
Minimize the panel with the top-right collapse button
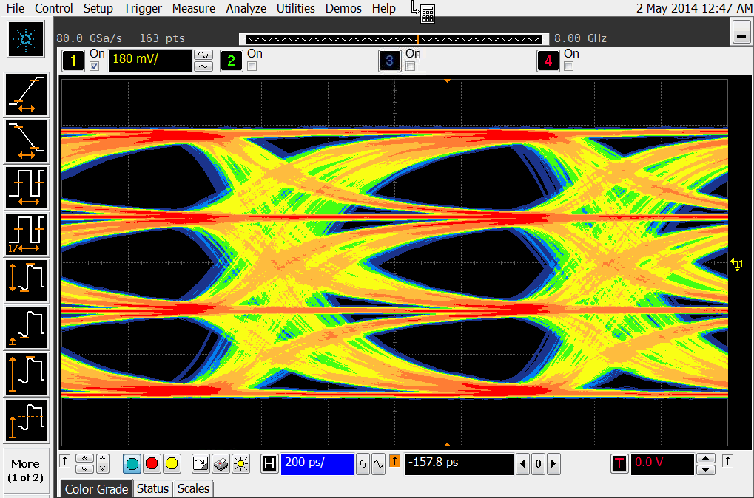pyautogui.click(x=741, y=33)
